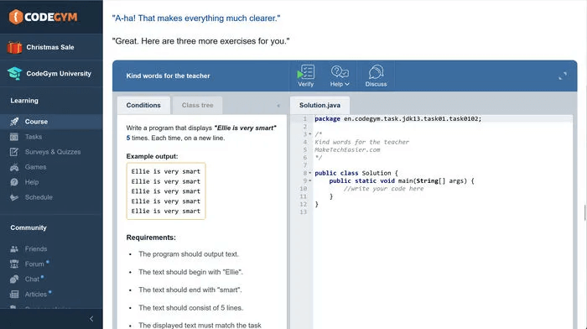Image resolution: width=587 pixels, height=329 pixels.
Task: Click the code editor on line 10 comment
Action: 383,189
